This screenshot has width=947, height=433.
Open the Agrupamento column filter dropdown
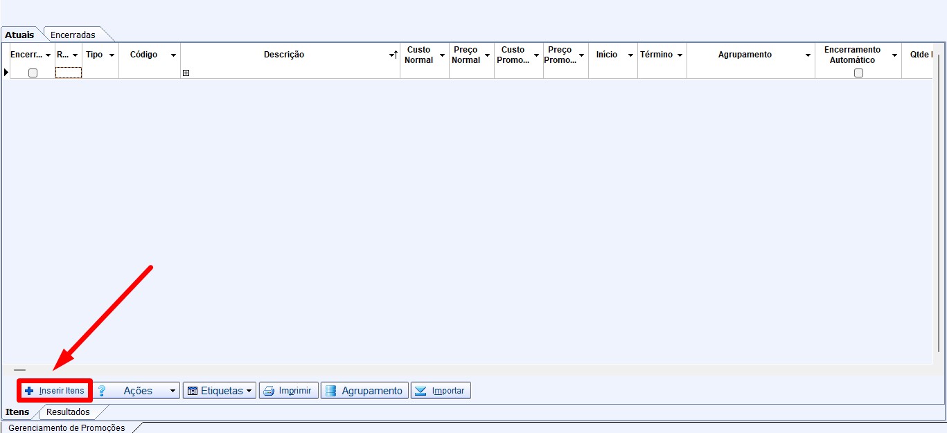(808, 55)
